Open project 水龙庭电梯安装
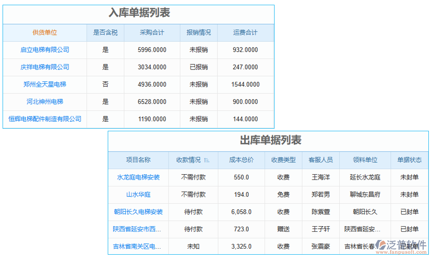This screenshot has width=431, height=259. (138, 177)
